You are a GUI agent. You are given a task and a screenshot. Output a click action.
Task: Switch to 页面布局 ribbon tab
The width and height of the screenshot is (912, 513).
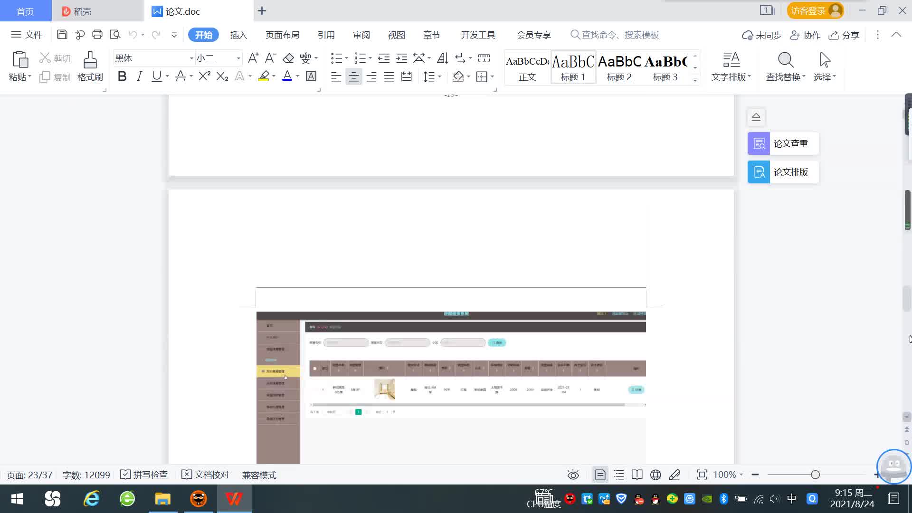[x=282, y=35]
